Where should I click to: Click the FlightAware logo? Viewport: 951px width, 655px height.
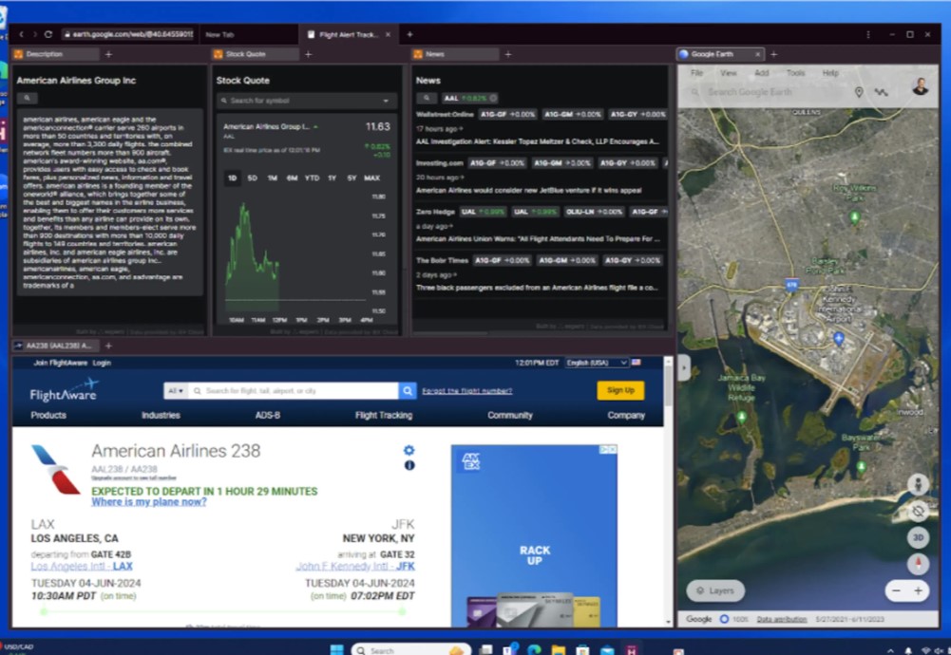(64, 391)
